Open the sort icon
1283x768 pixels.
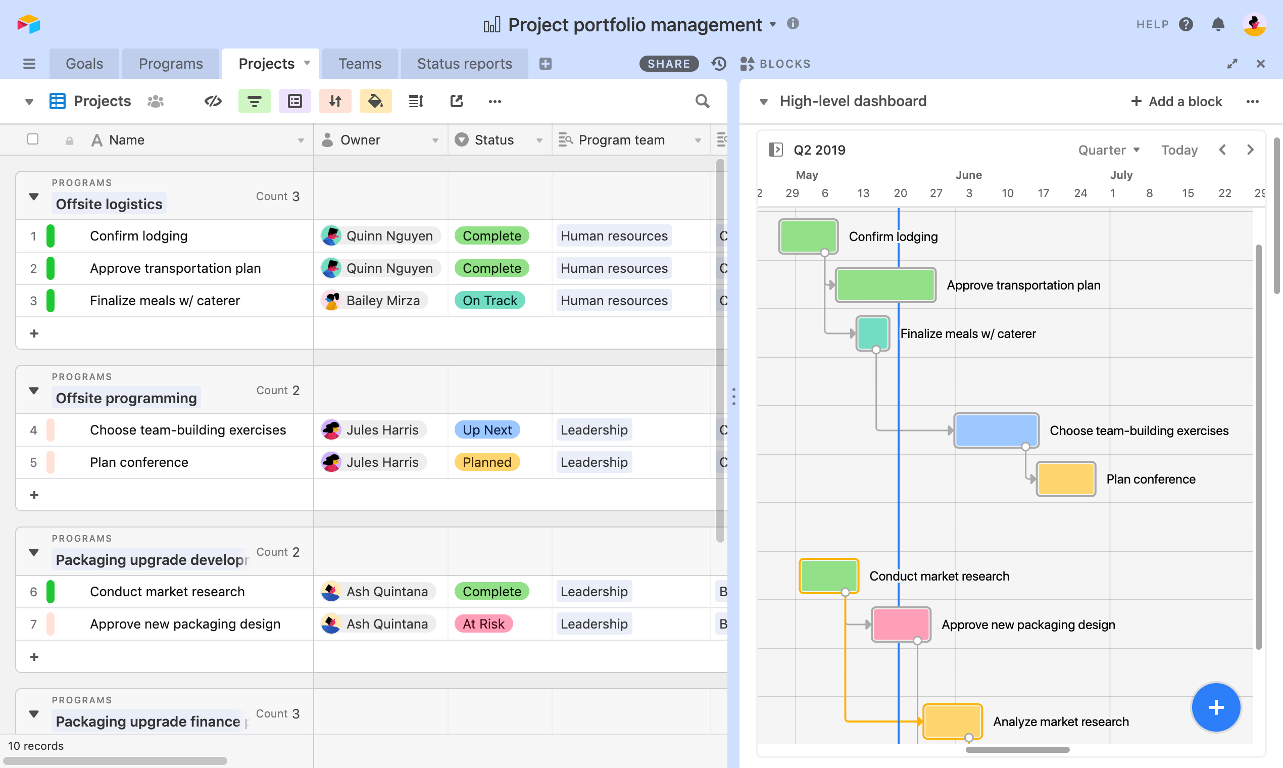(335, 101)
